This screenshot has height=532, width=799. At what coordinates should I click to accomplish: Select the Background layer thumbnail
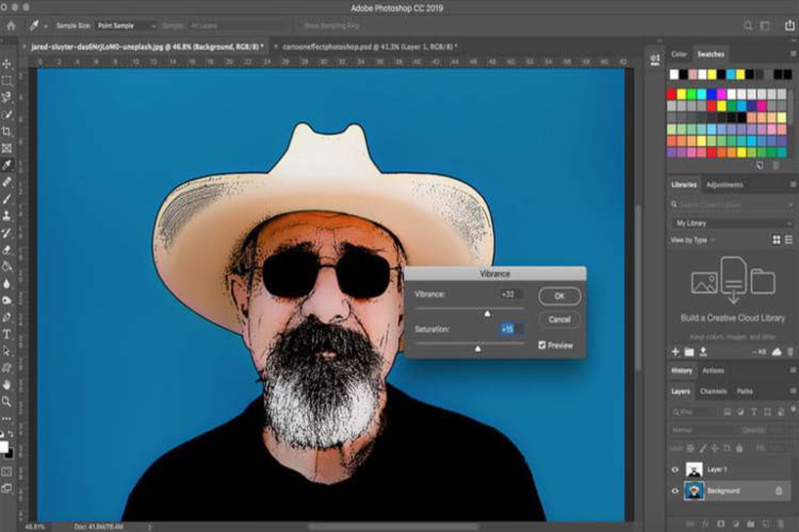(694, 491)
